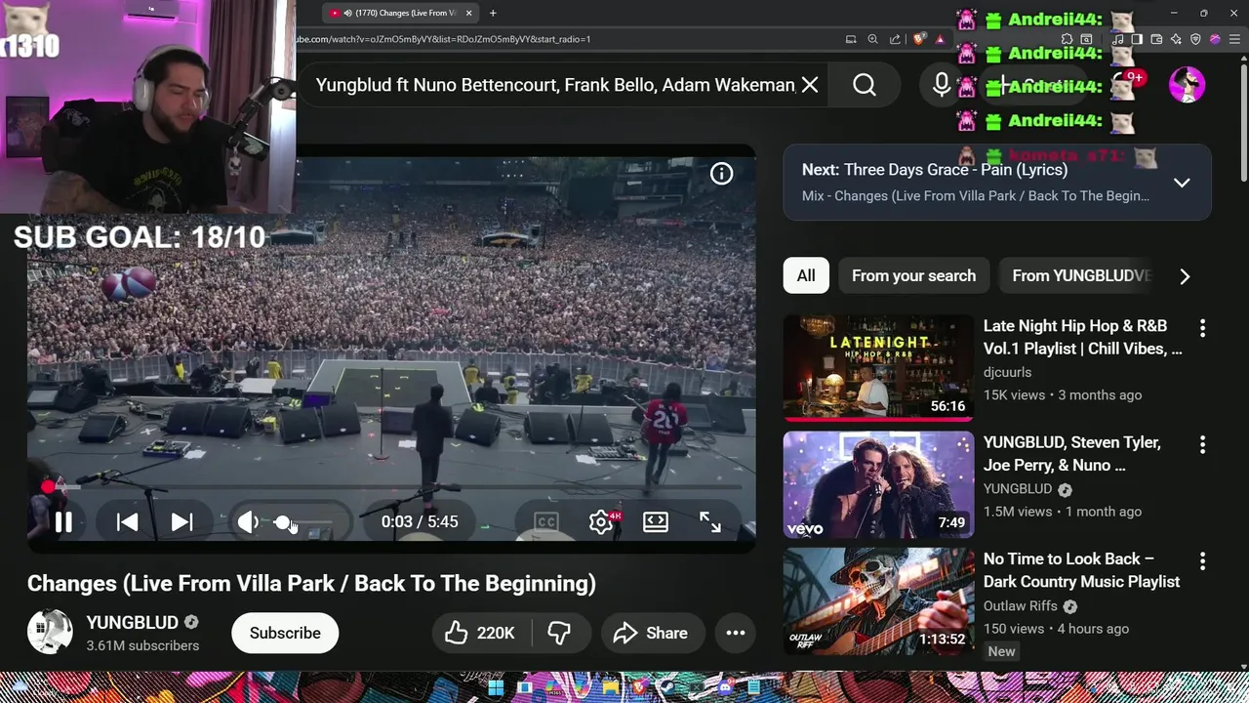Skip to the next video

[x=181, y=522]
